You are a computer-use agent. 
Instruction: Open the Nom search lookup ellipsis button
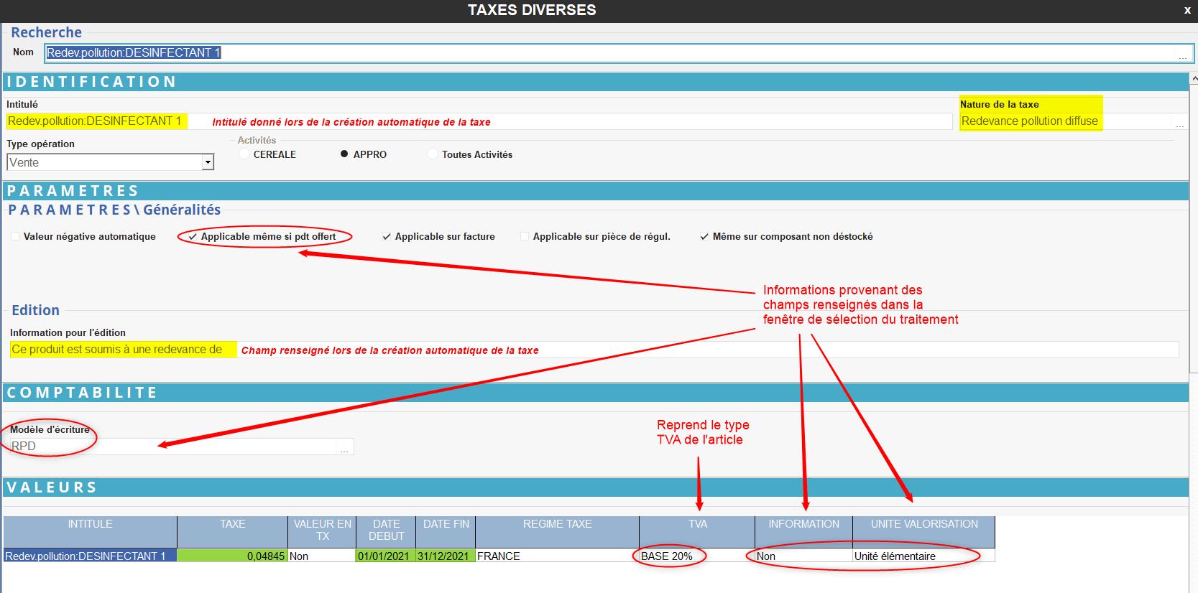tap(1182, 54)
